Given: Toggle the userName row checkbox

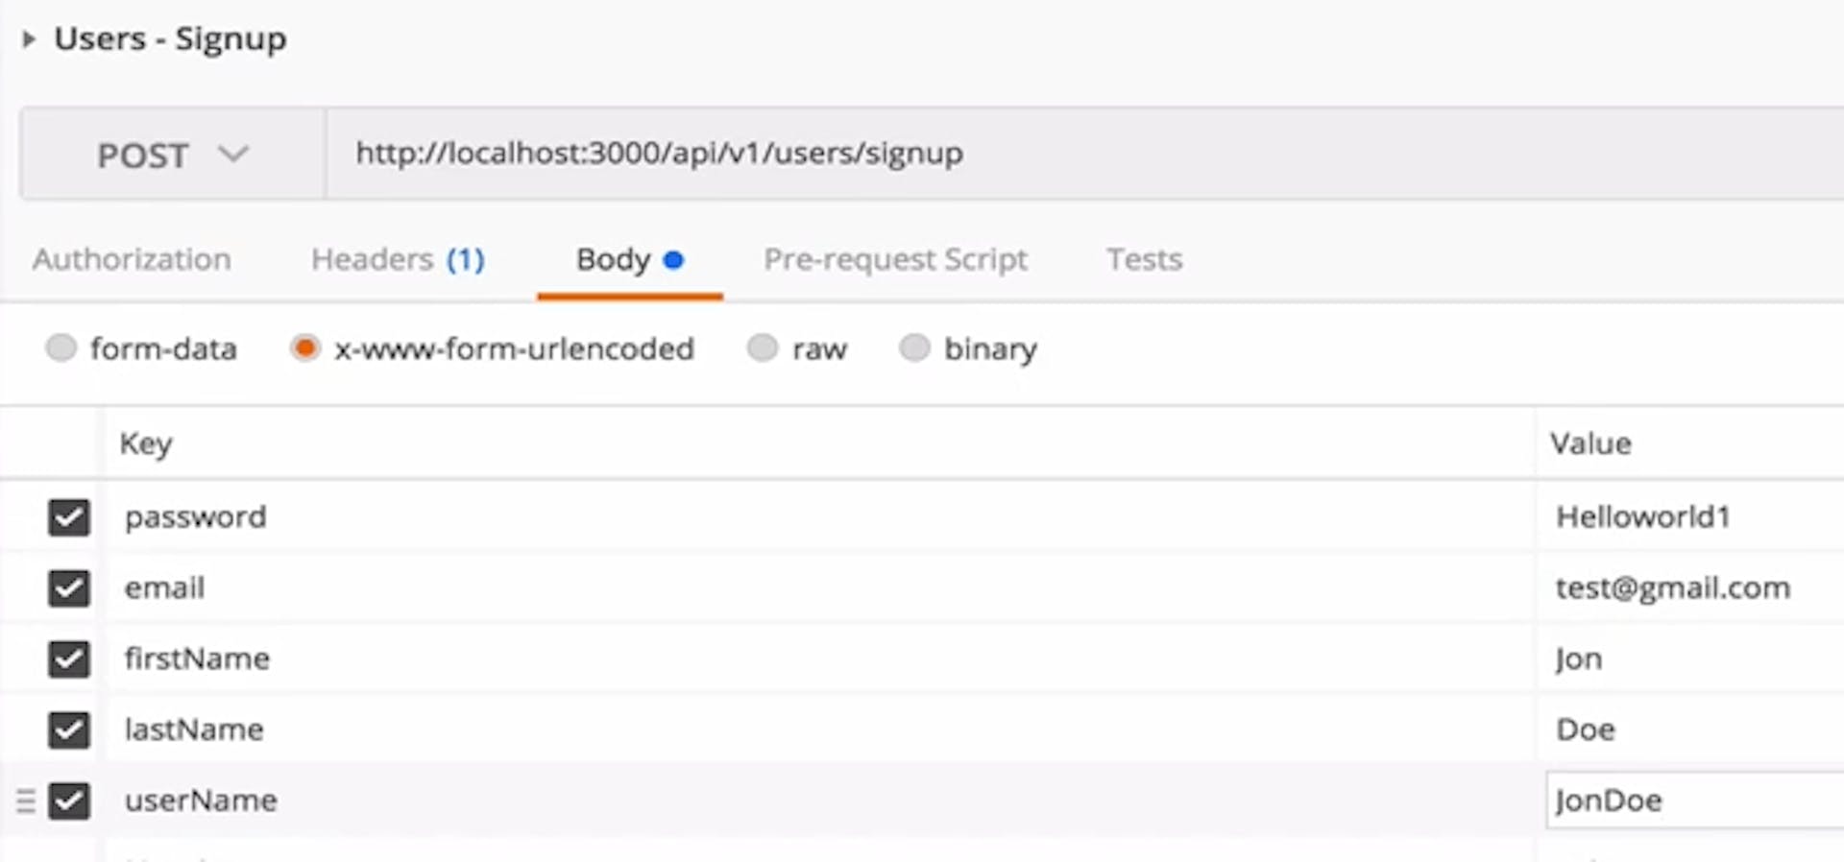Looking at the screenshot, I should pyautogui.click(x=69, y=801).
